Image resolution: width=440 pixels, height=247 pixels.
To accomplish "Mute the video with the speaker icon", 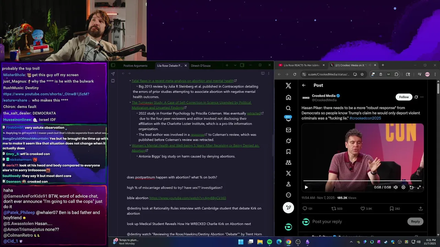I will point(396,187).
